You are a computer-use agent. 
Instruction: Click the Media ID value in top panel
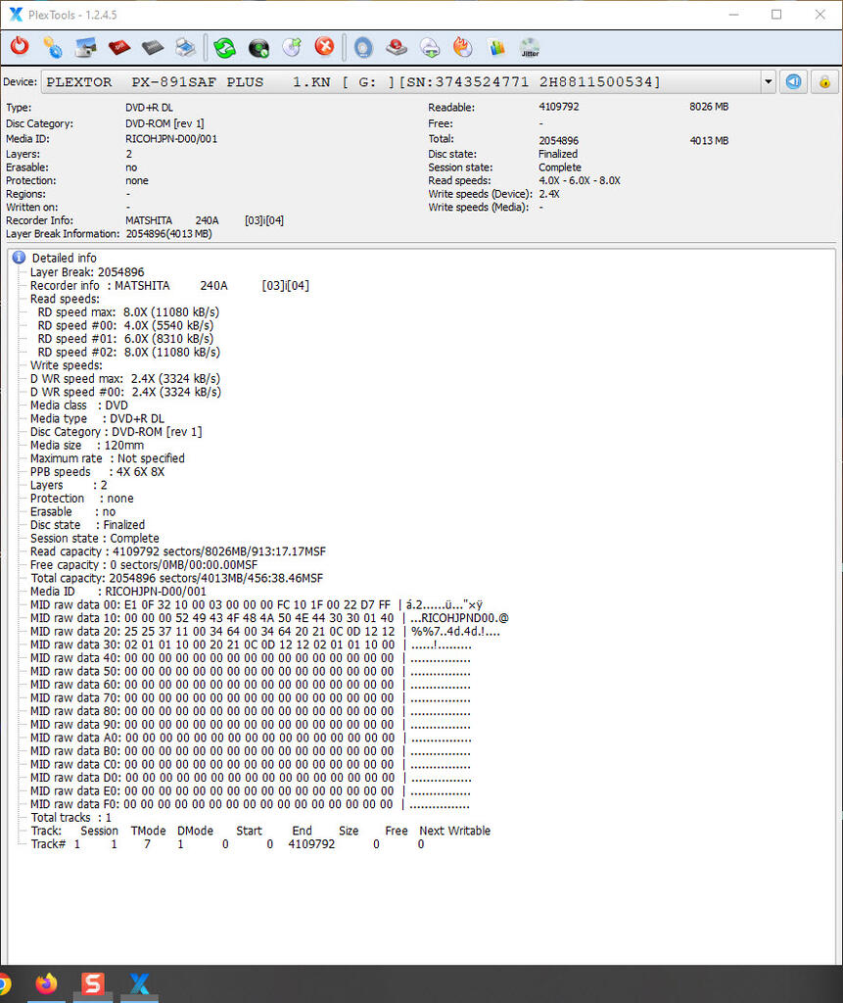[171, 139]
